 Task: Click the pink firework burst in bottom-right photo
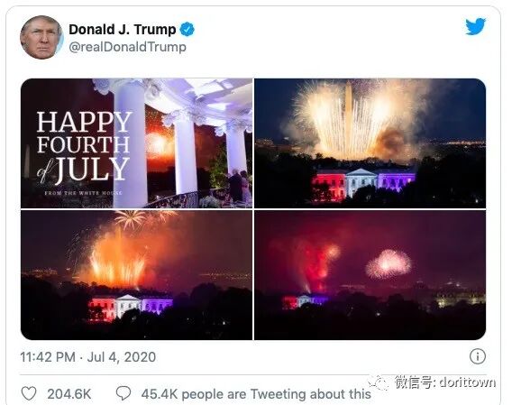[389, 264]
